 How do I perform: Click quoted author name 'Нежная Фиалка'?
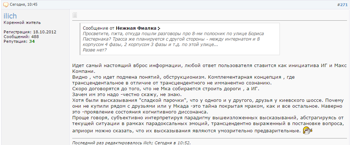136,28
